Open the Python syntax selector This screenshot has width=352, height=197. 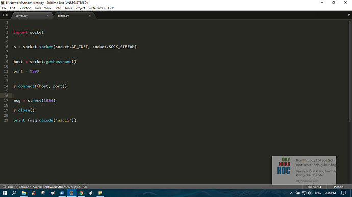coord(338,187)
